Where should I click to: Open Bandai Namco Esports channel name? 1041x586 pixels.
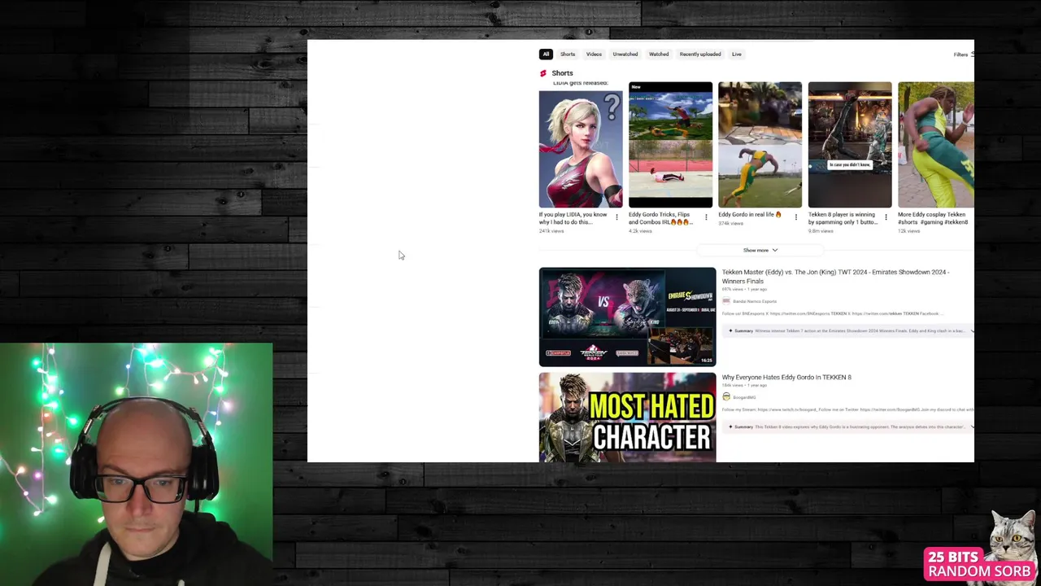(755, 301)
